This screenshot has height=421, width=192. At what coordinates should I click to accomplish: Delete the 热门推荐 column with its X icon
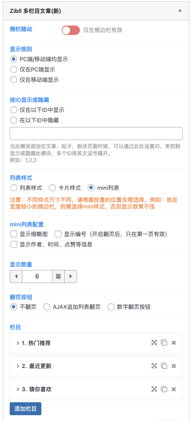(174, 343)
